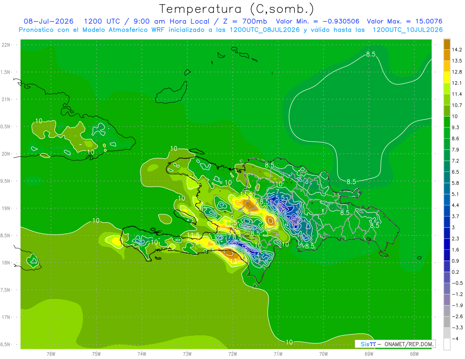Image resolution: width=465 pixels, height=359 pixels.
Task: Click the 1.6 value on the color bar
Action: (x=455, y=250)
